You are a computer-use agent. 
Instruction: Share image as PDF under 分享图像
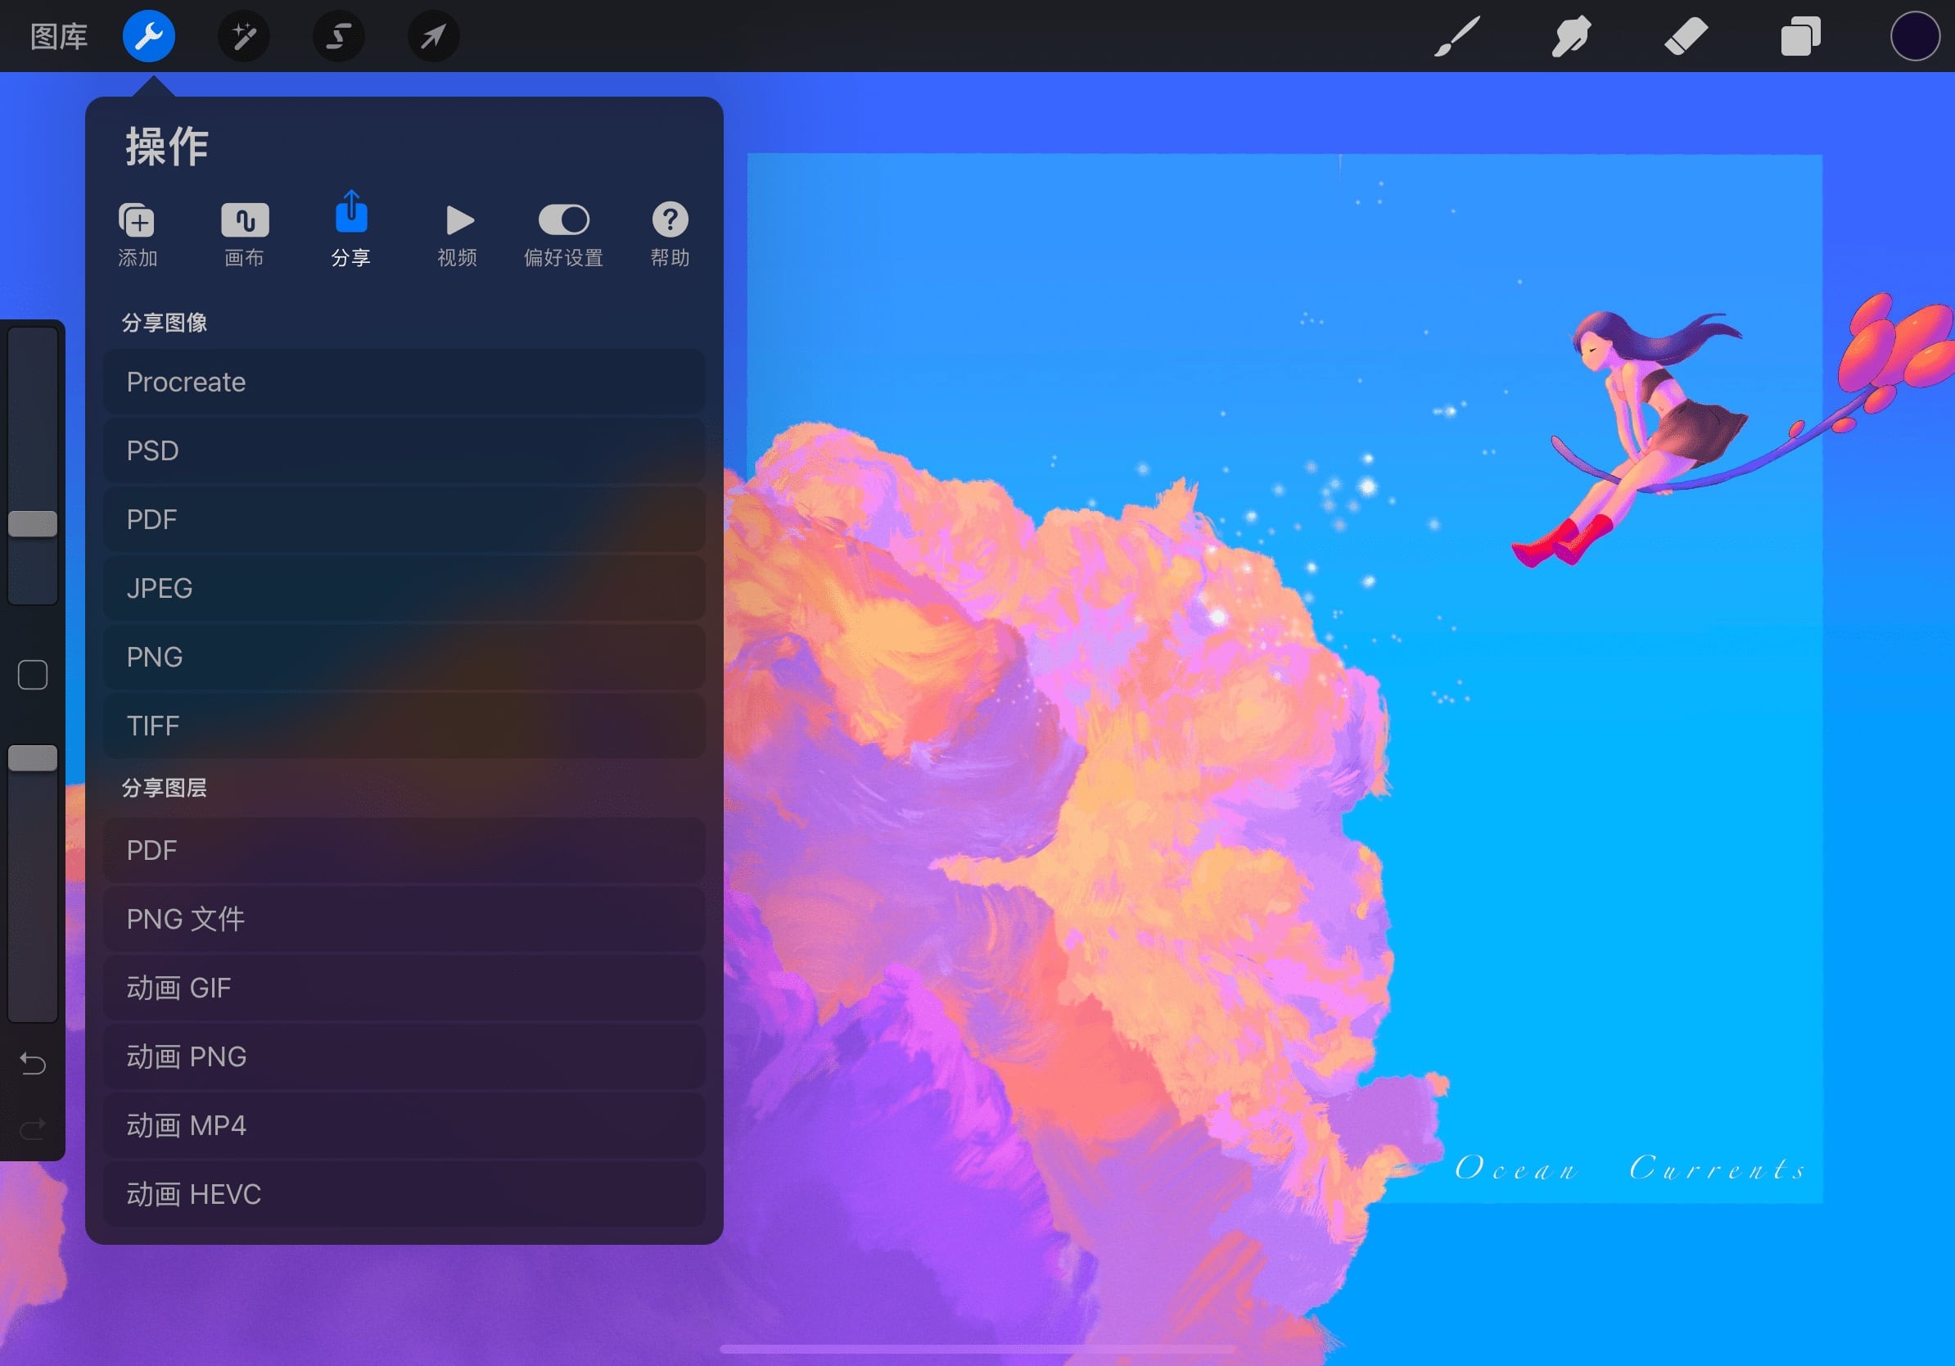pos(404,519)
